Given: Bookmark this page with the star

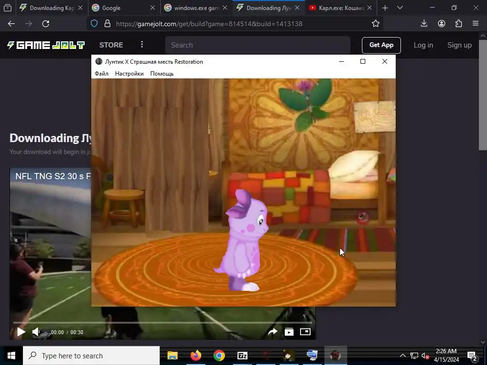Looking at the screenshot, I should point(376,24).
